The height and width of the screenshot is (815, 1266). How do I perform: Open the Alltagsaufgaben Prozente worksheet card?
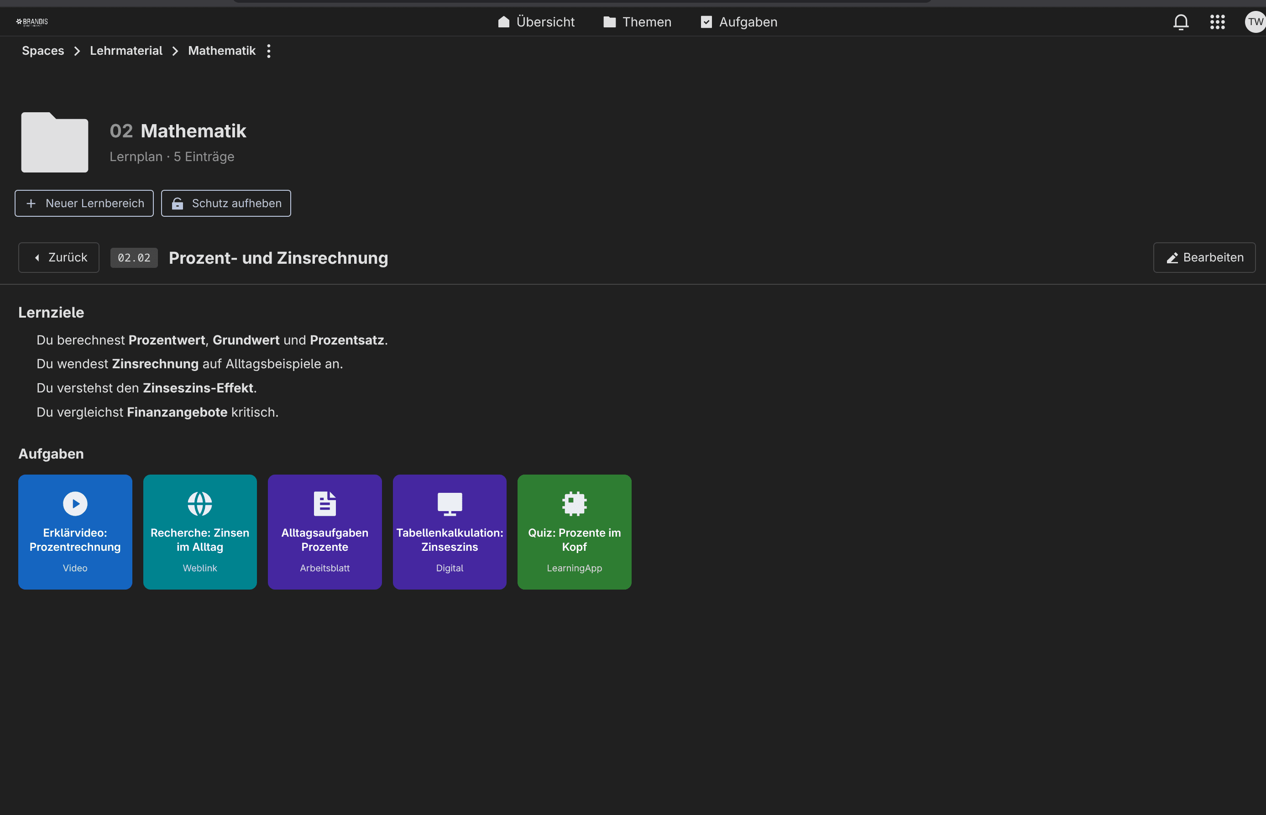325,532
